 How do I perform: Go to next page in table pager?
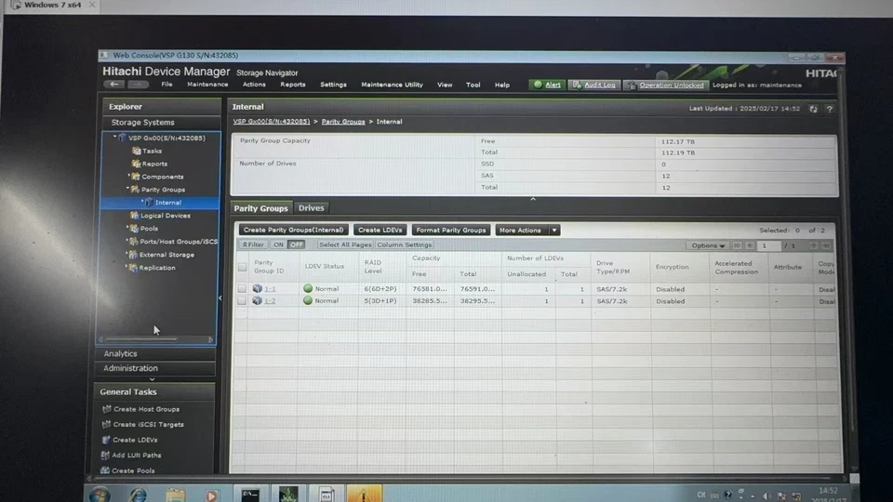tap(813, 245)
